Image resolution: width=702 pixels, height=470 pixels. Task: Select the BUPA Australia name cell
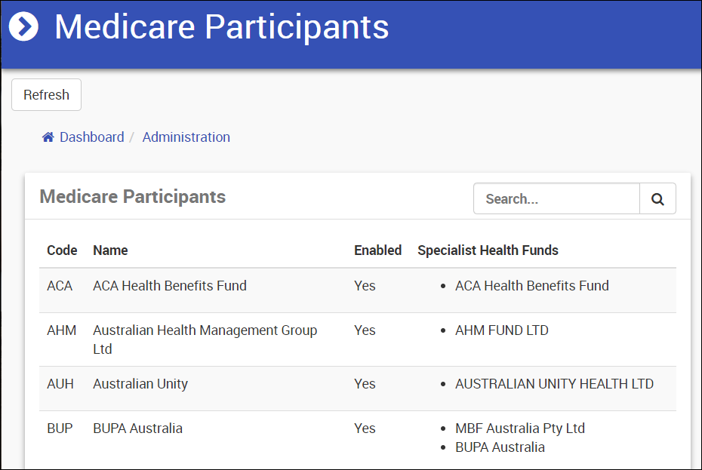pyautogui.click(x=137, y=429)
